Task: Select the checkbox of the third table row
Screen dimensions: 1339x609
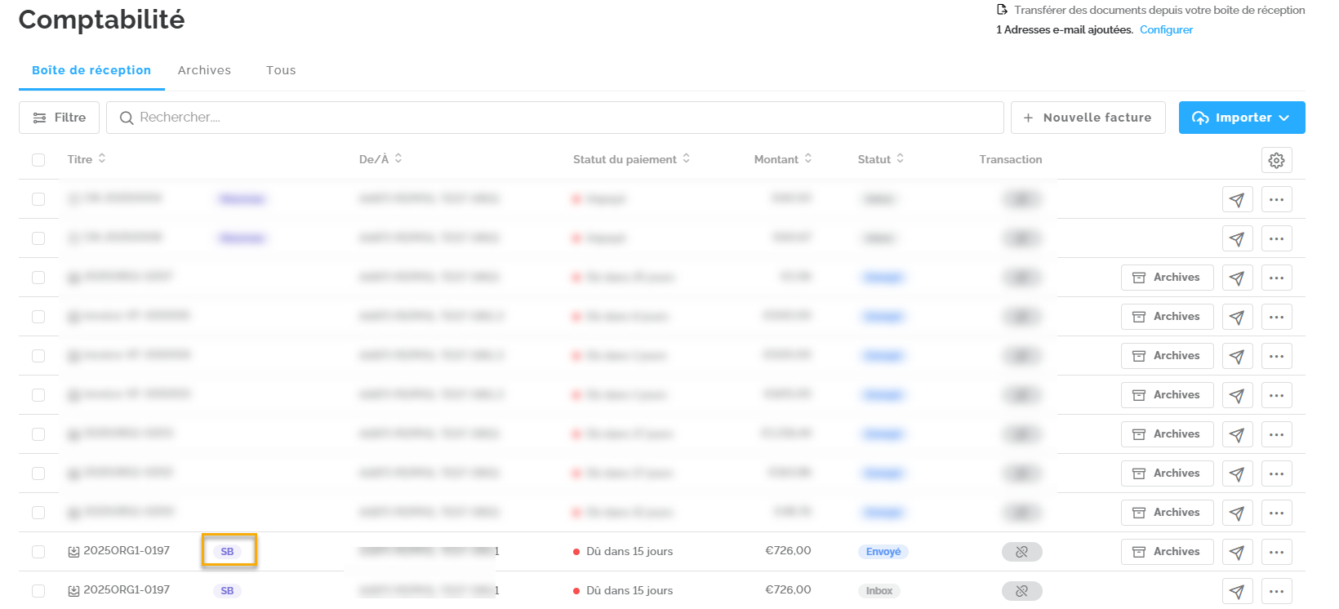Action: point(38,278)
